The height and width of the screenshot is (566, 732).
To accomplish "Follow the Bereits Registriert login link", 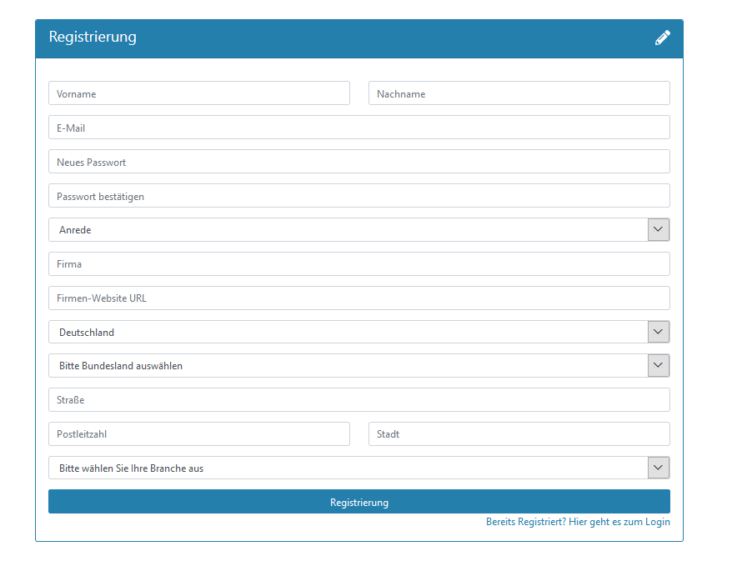I will click(x=578, y=522).
